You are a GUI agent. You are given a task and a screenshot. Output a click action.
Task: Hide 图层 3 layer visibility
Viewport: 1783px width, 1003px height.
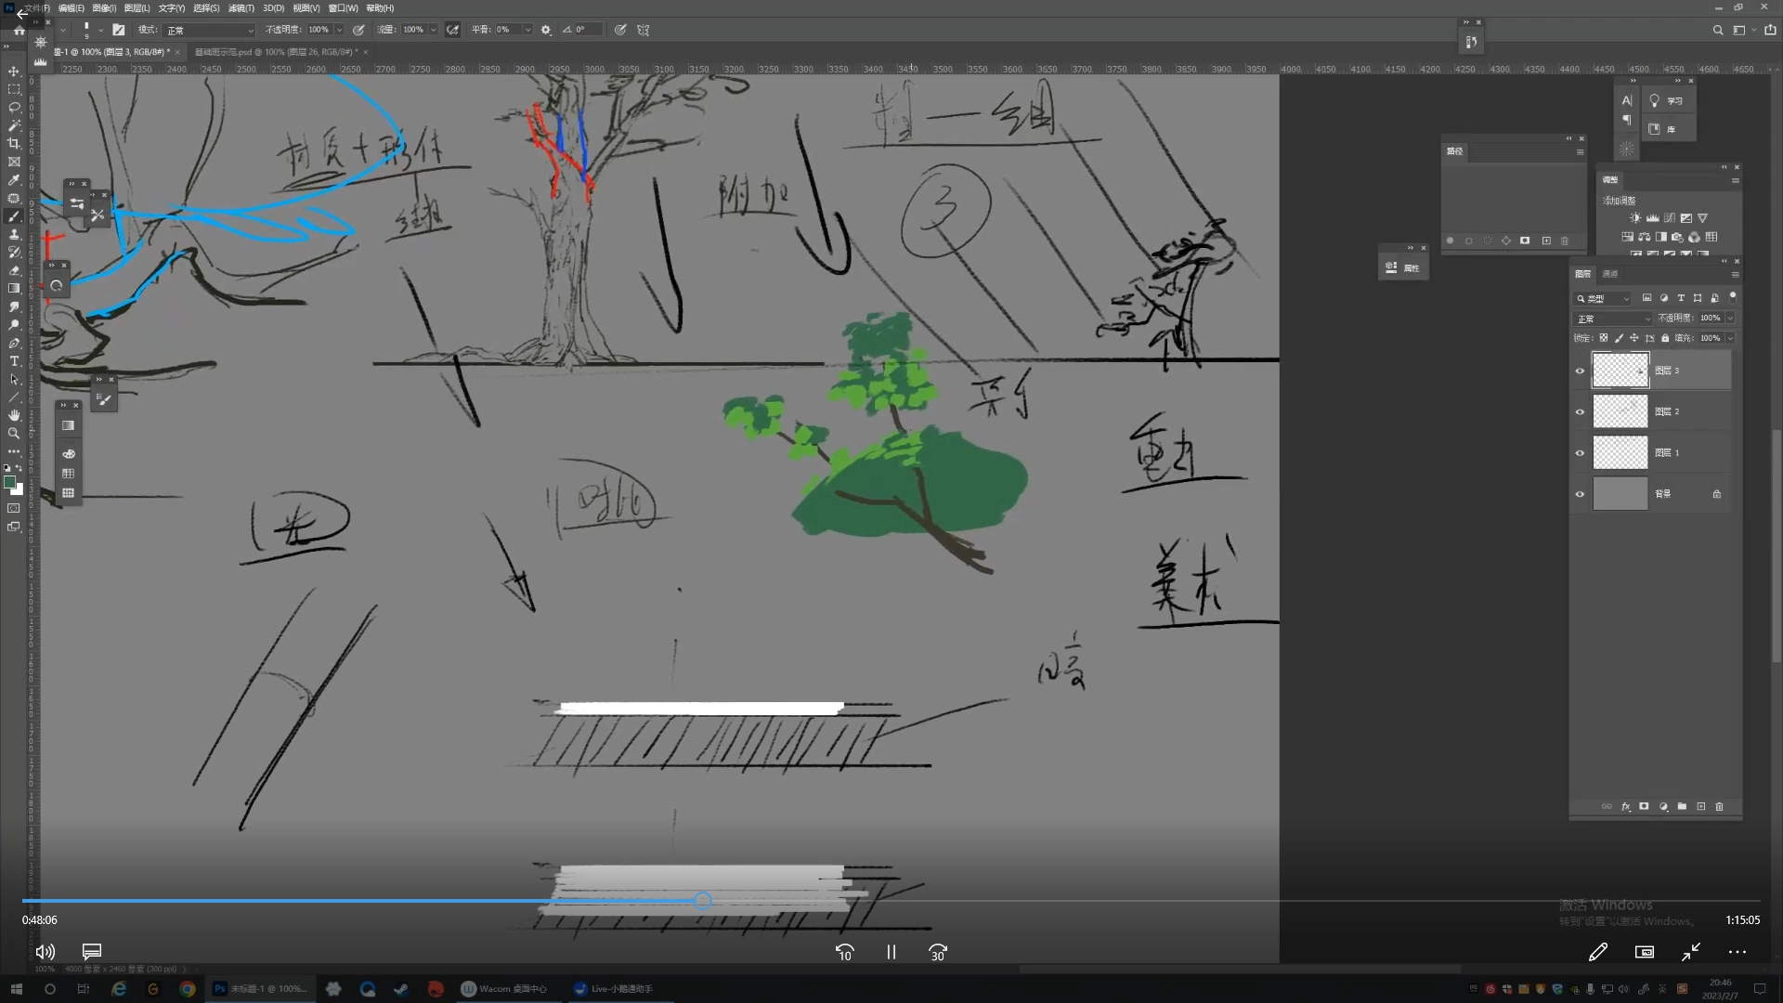1580,371
